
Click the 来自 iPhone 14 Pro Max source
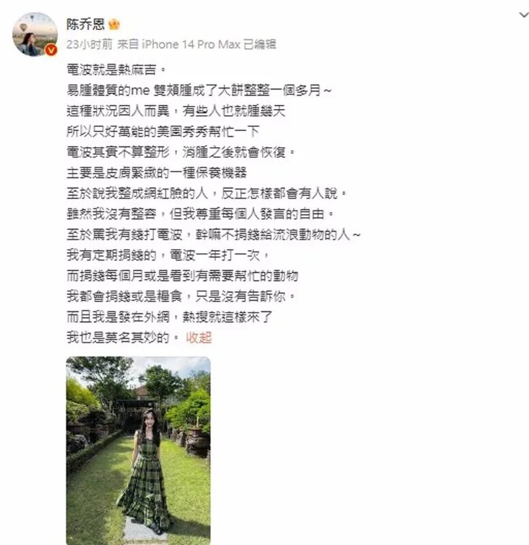pos(179,44)
